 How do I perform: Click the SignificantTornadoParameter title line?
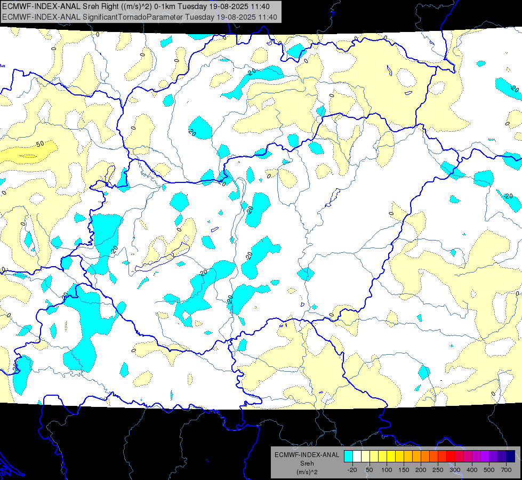click(x=140, y=17)
